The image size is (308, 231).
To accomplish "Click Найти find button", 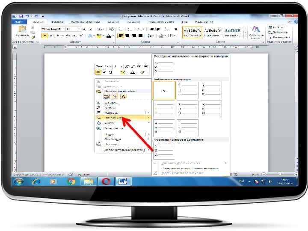I will 277,27.
